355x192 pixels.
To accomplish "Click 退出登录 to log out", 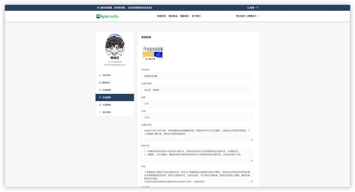I will [x=115, y=112].
